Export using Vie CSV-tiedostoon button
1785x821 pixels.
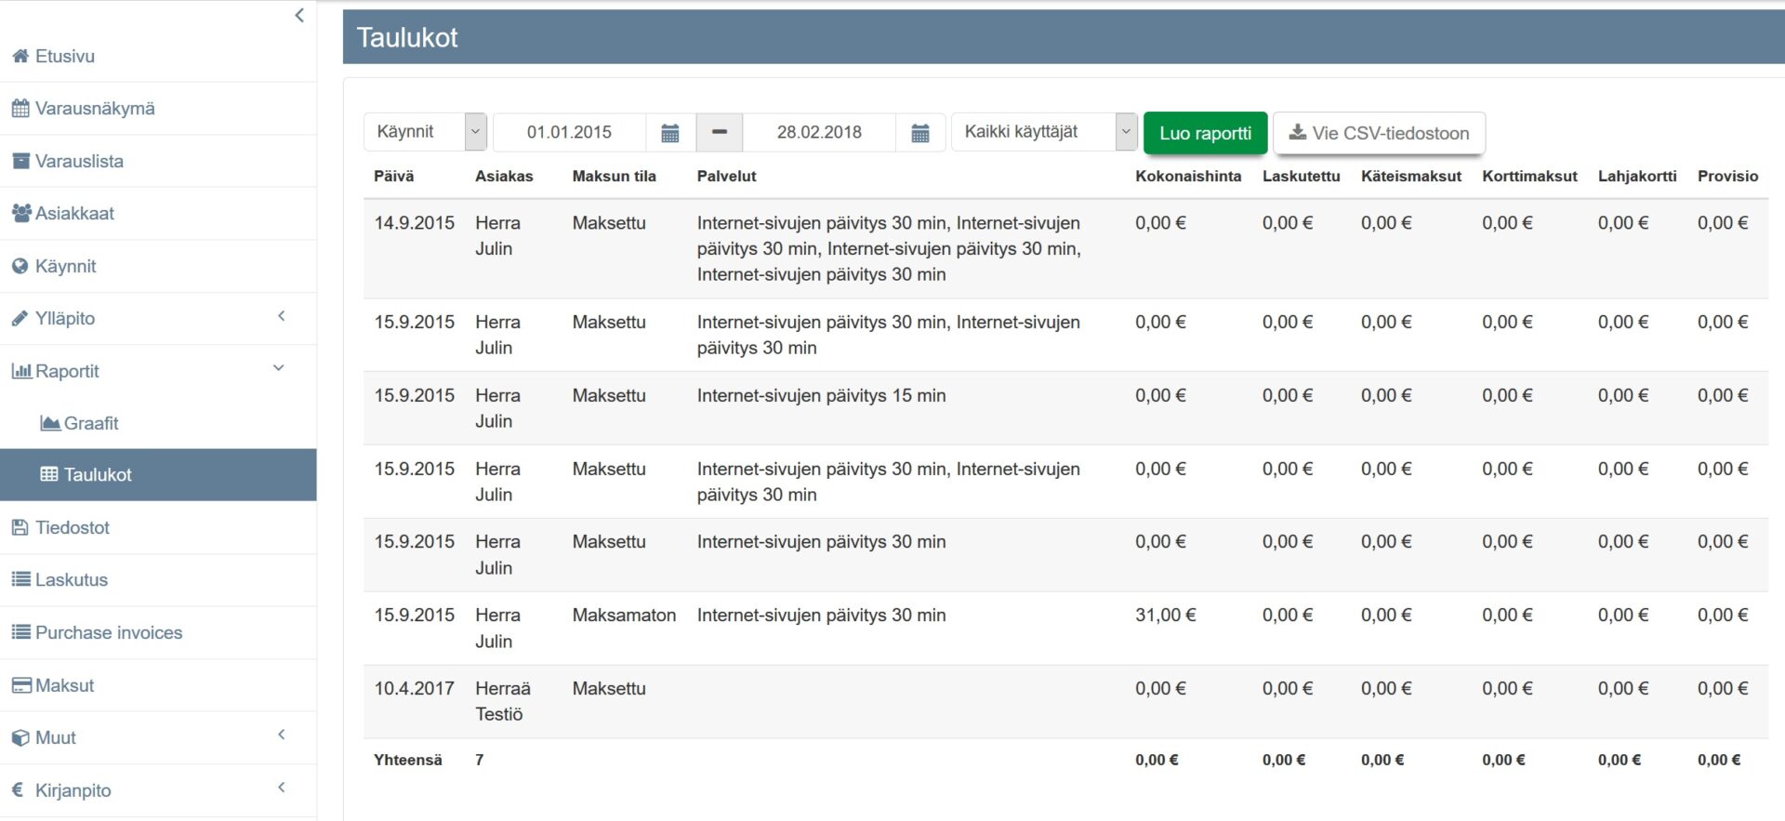pyautogui.click(x=1378, y=133)
